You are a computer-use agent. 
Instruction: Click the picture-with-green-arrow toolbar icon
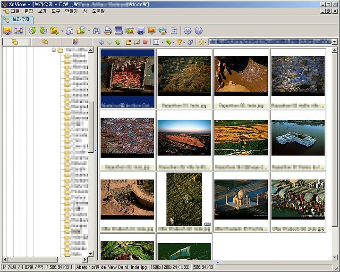pos(130,31)
